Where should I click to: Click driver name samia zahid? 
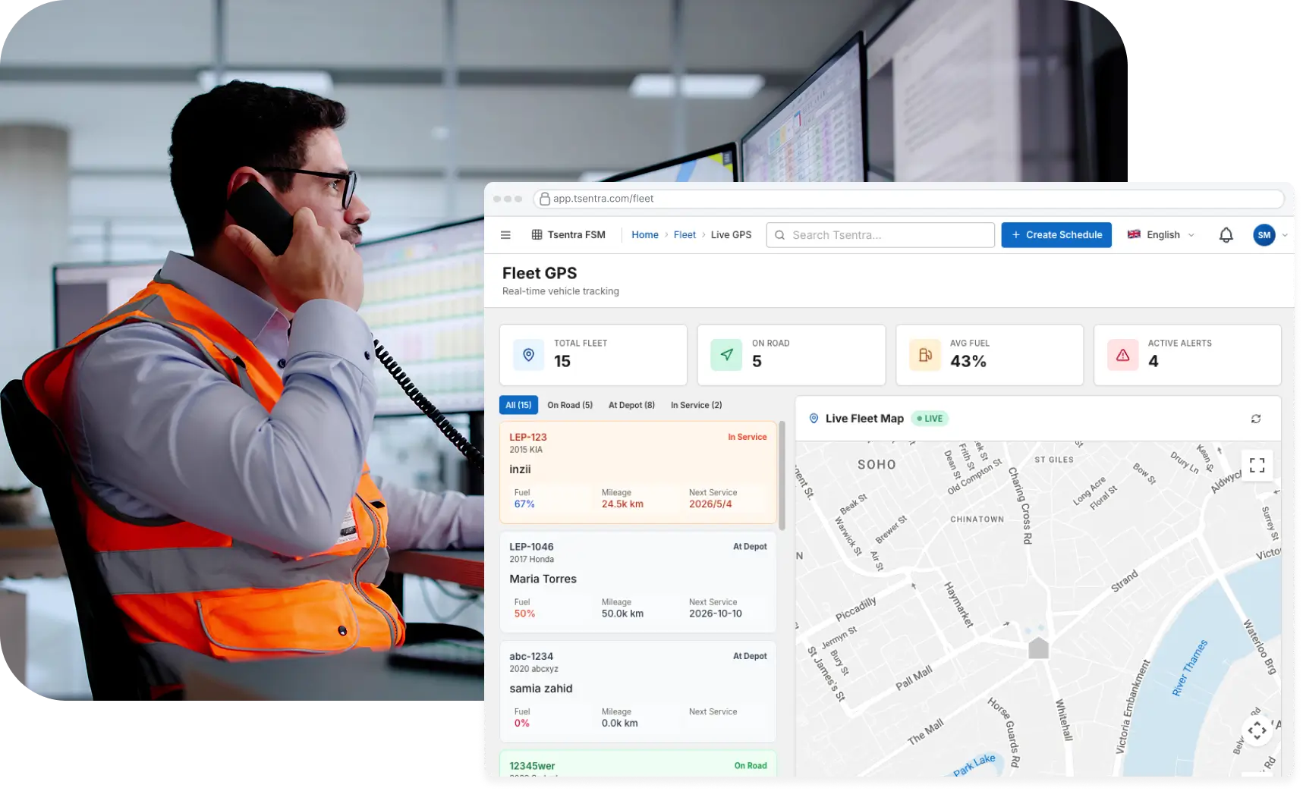541,689
